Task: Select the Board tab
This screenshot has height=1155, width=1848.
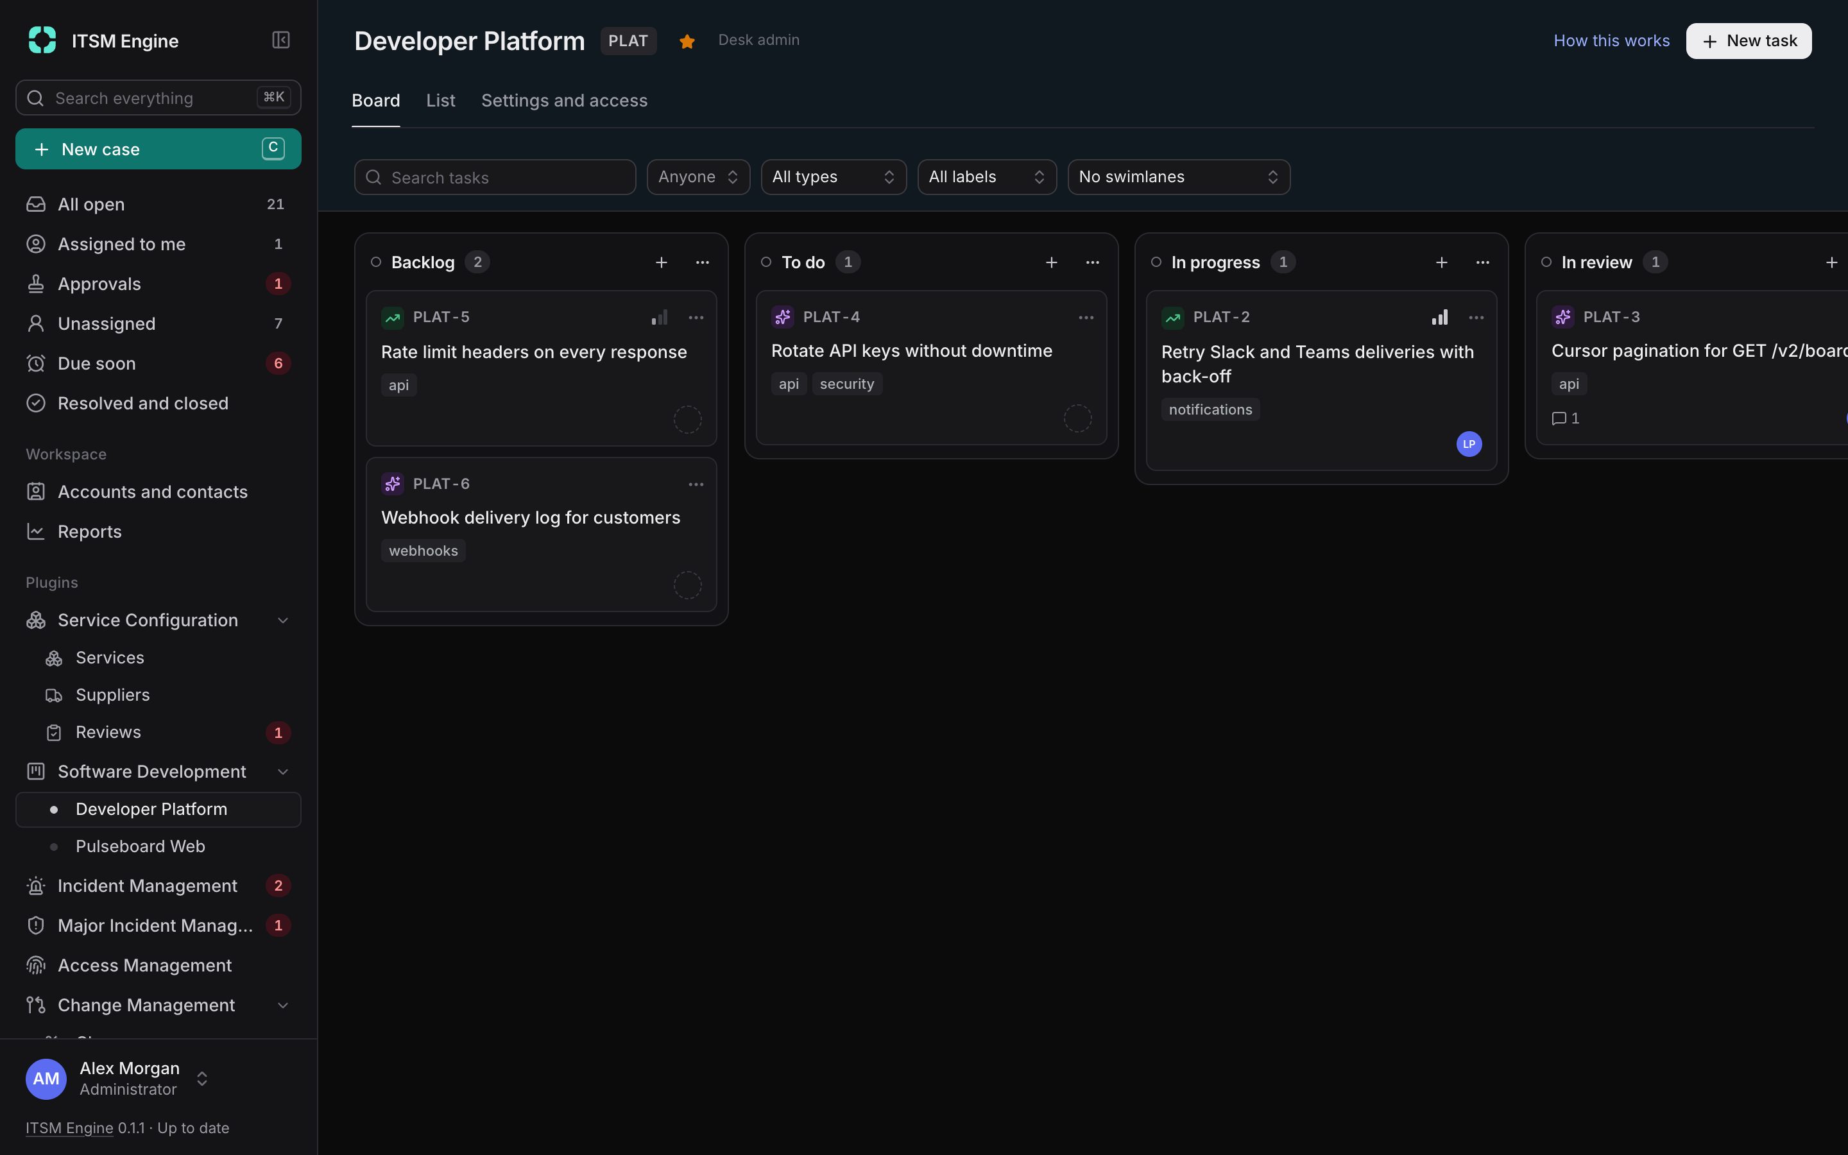Action: 376,101
